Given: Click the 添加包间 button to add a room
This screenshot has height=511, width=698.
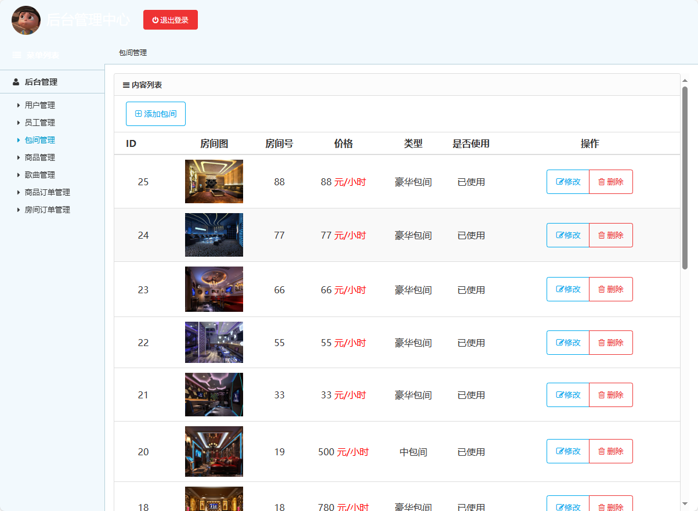Looking at the screenshot, I should coord(155,113).
